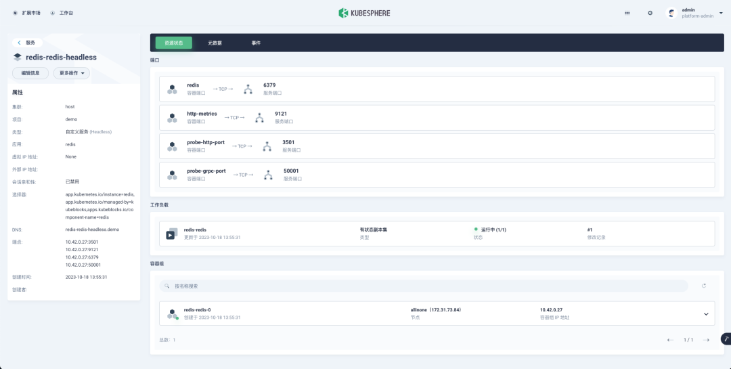Screen dimensions: 731x369
Task: Click the 10.42.0.27 pod IP address
Action: [x=551, y=309]
